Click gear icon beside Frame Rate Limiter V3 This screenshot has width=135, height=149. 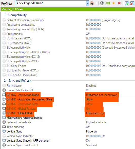4,90
